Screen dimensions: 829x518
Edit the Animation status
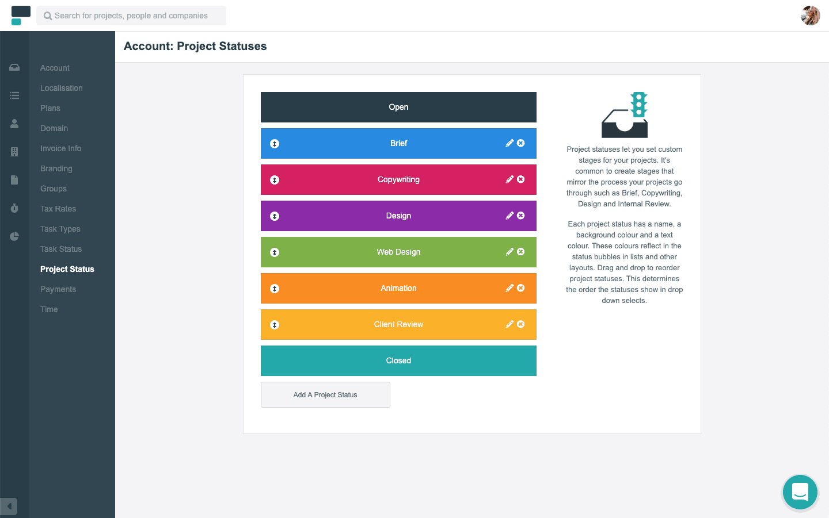point(509,288)
